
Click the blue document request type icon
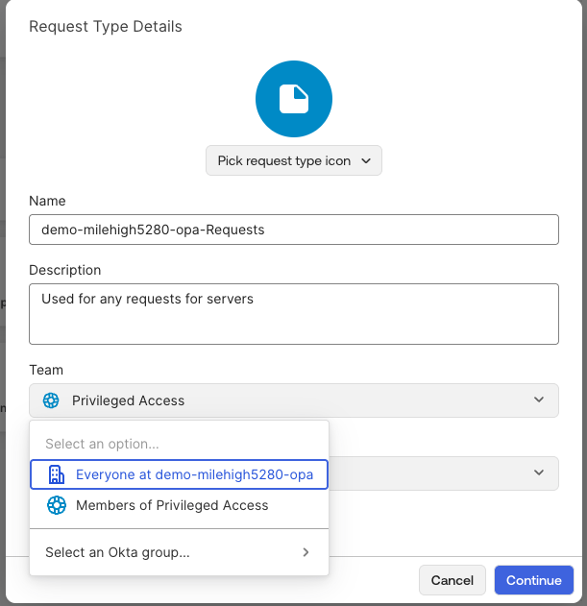click(x=294, y=99)
